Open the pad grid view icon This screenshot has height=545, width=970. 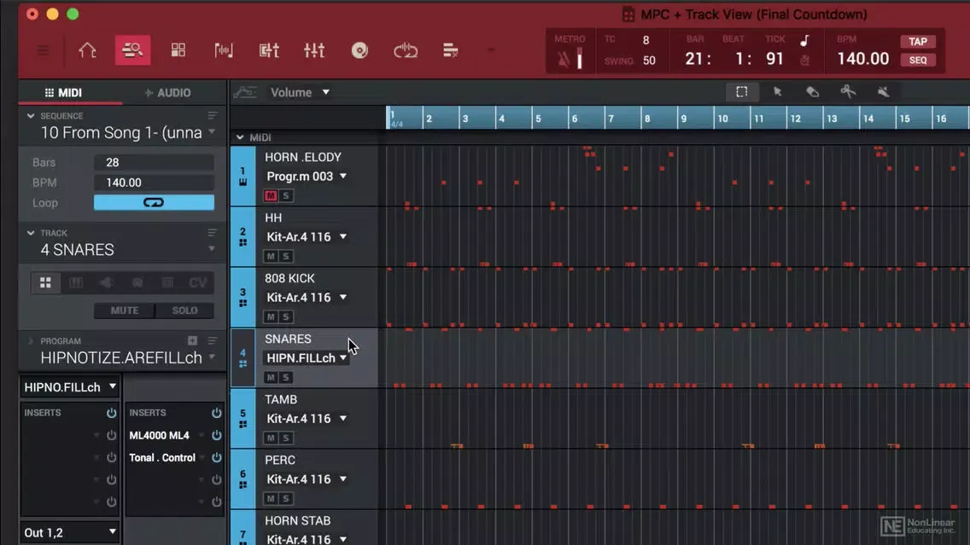(x=178, y=50)
